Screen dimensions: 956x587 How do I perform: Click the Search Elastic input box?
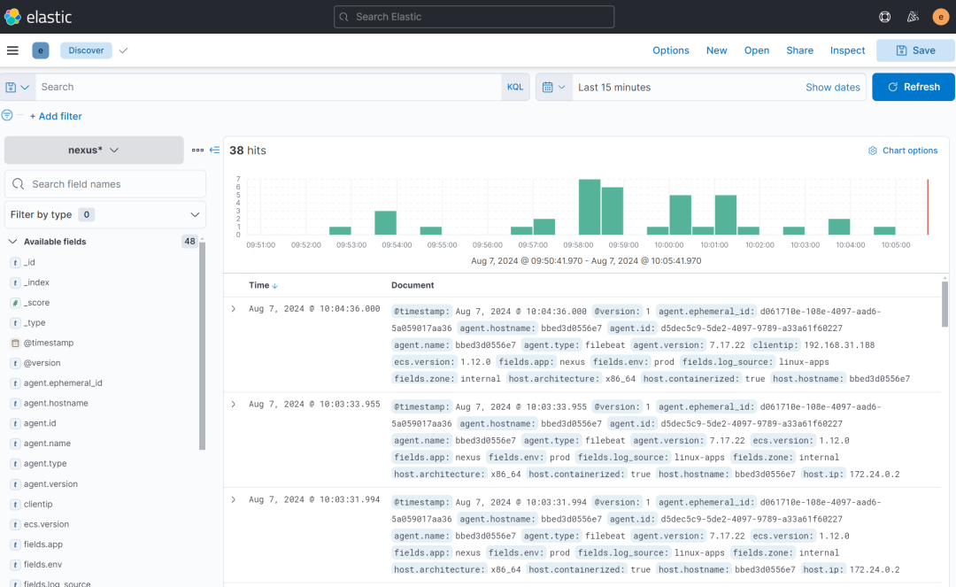[x=474, y=17]
